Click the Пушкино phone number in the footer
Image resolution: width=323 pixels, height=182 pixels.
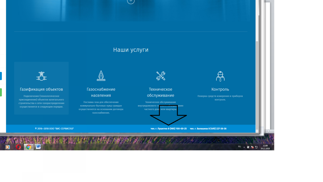(168, 129)
